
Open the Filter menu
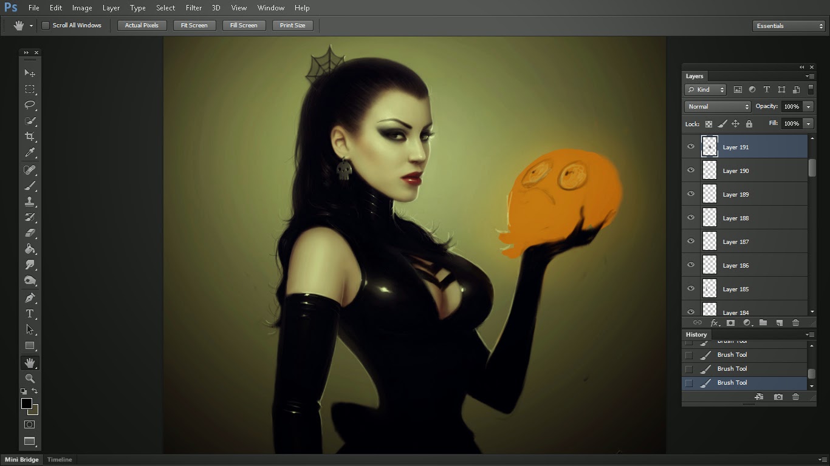tap(193, 8)
